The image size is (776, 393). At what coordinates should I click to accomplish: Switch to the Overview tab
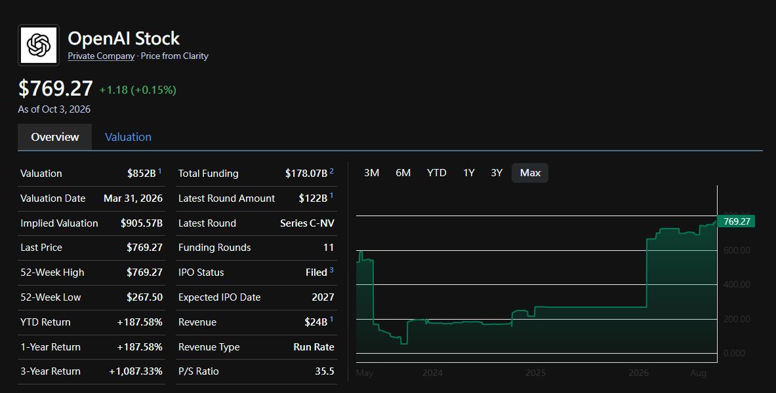55,137
